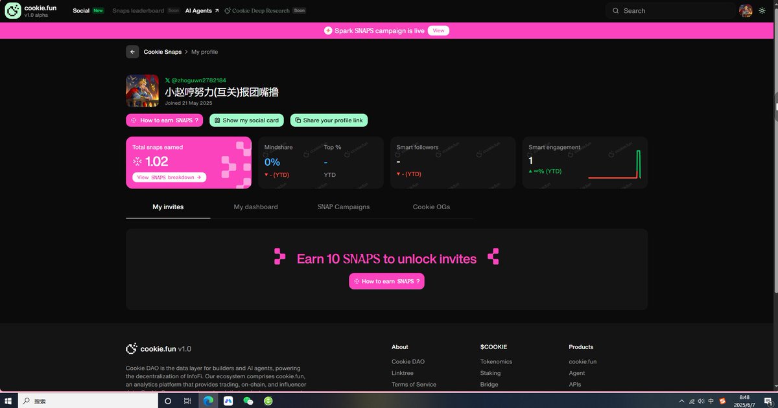Viewport: 778px width, 408px height.
Task: Click Share your profile link button
Action: (x=329, y=120)
